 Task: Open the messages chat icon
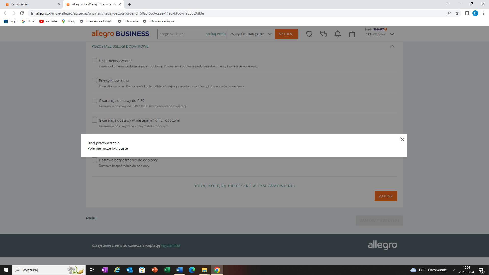point(323,34)
